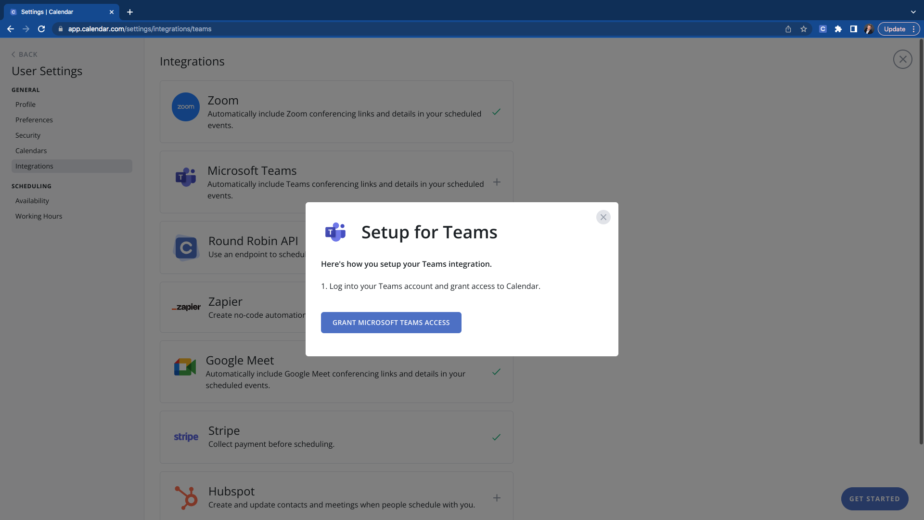Open Security settings
This screenshot has width=924, height=520.
[28, 135]
